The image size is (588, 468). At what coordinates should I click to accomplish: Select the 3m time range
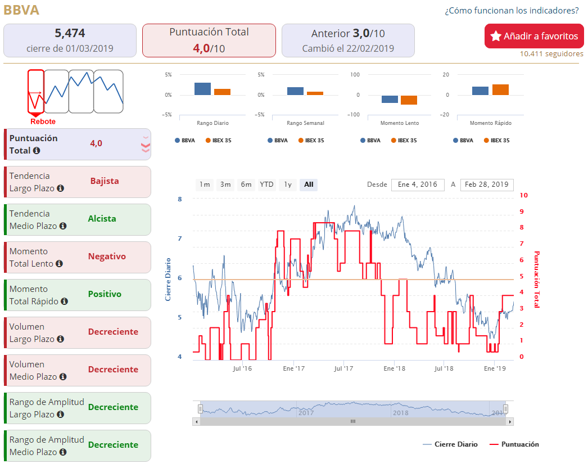tap(225, 184)
